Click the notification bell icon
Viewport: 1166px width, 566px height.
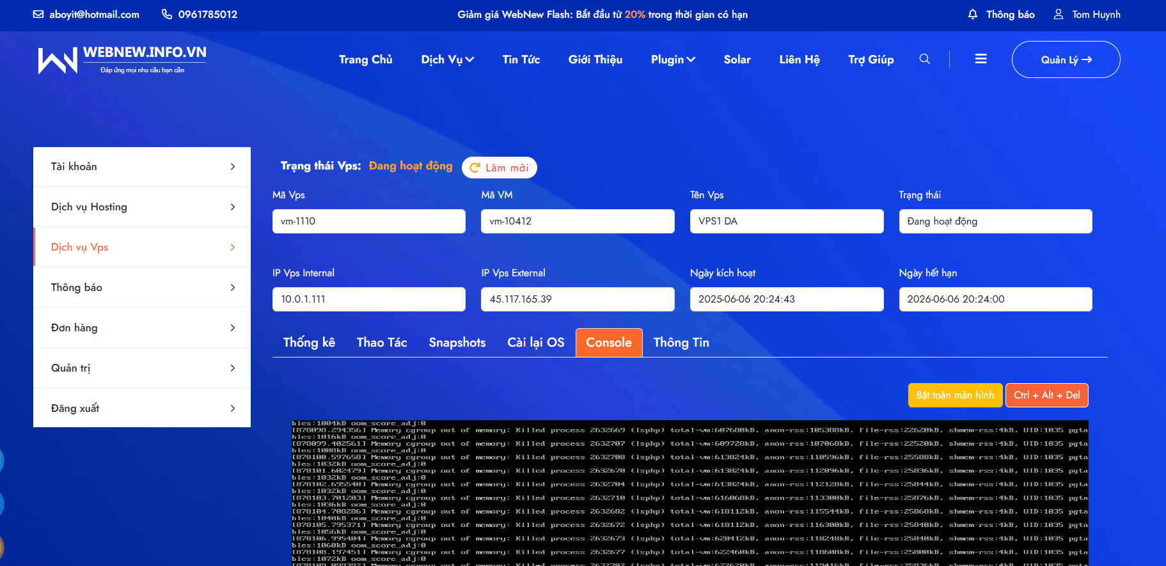(x=973, y=14)
